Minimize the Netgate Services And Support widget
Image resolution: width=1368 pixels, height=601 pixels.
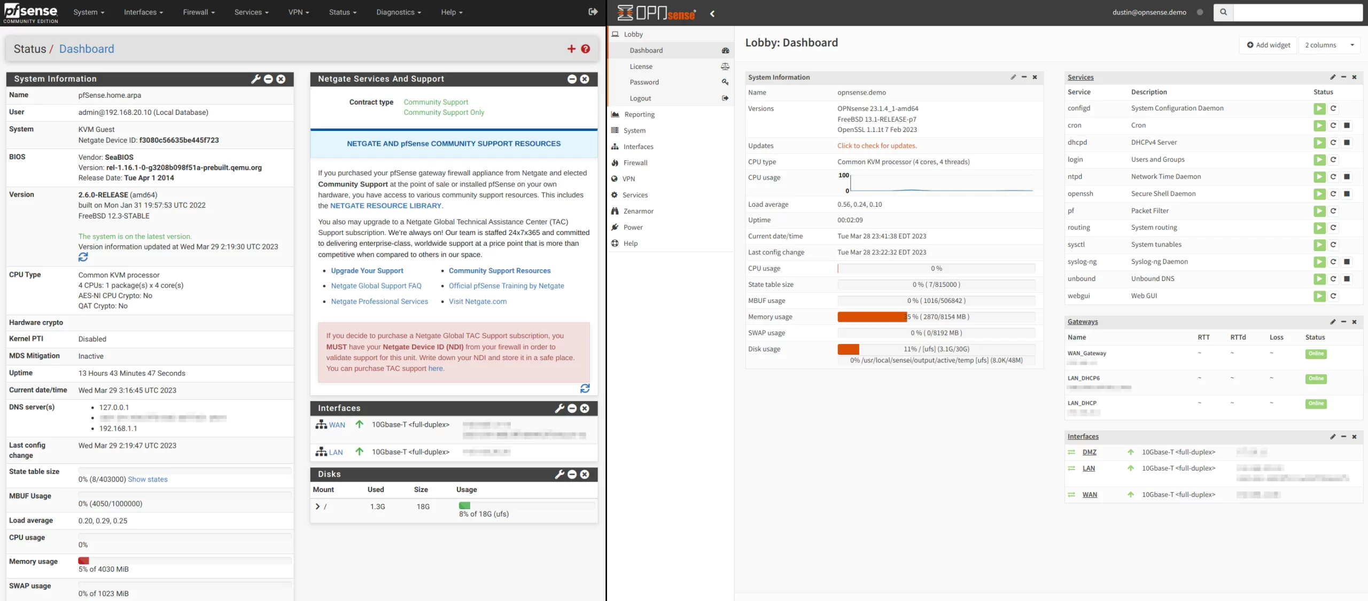tap(572, 79)
